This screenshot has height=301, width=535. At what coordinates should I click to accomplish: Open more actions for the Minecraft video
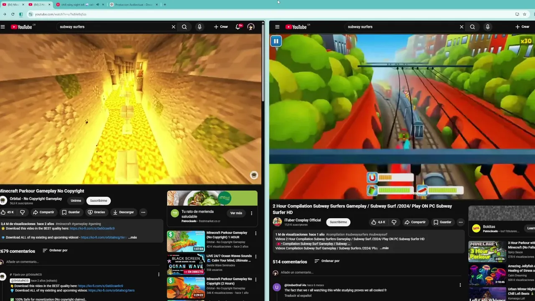coord(143,212)
